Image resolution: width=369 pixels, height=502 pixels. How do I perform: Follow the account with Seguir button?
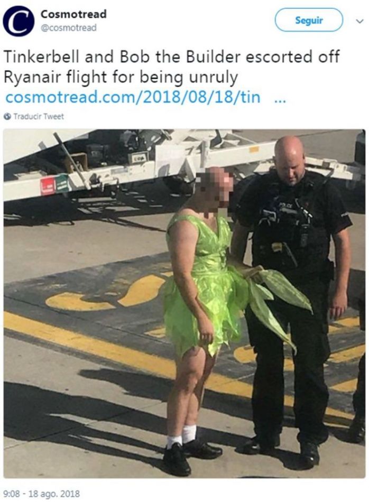click(309, 20)
